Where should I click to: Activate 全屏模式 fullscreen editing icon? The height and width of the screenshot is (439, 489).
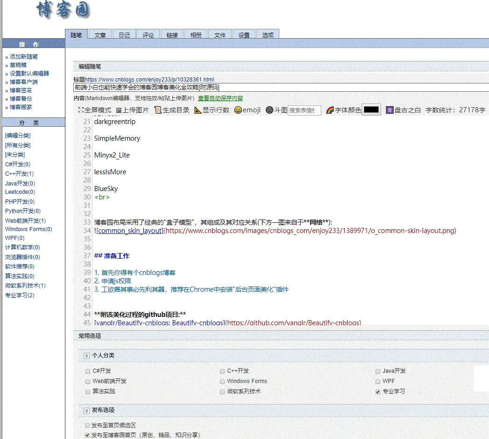click(x=82, y=111)
